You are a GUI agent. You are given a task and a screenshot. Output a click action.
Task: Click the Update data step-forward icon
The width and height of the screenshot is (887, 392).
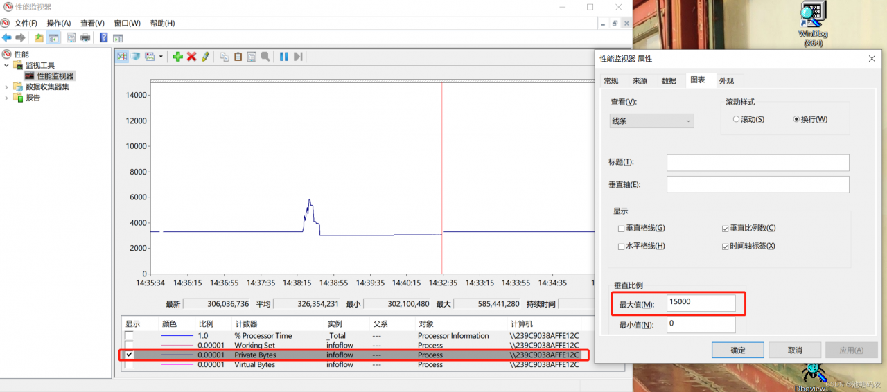(298, 57)
